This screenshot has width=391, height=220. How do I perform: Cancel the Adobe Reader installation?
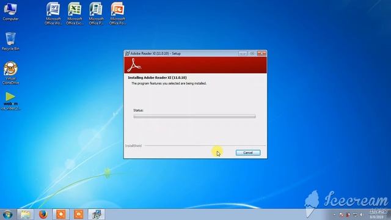tap(248, 153)
